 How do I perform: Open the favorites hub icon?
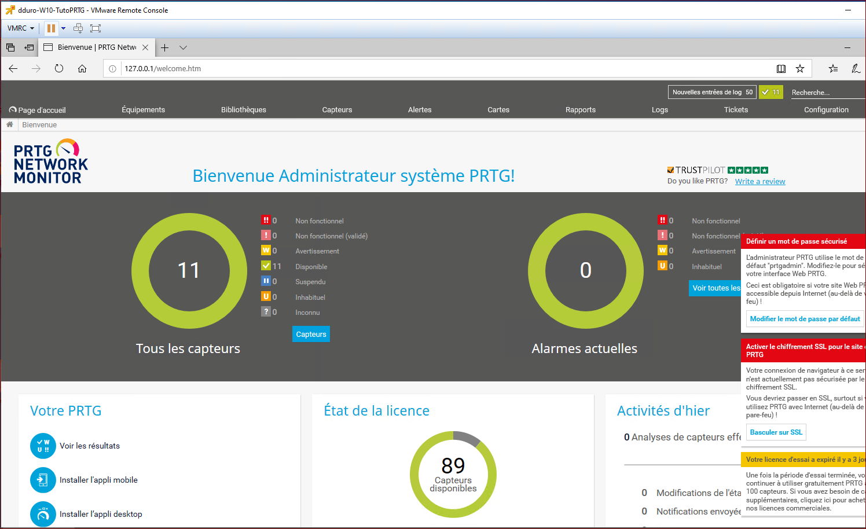[x=833, y=68]
